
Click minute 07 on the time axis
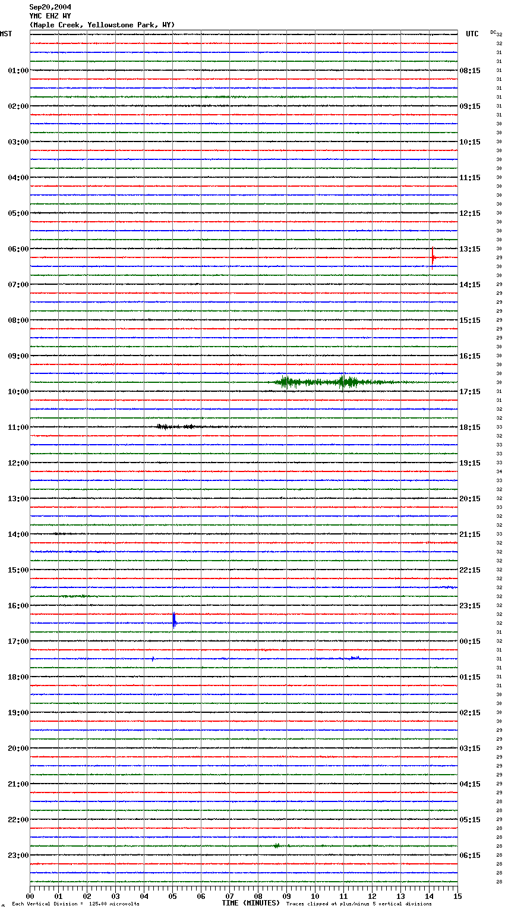(229, 897)
